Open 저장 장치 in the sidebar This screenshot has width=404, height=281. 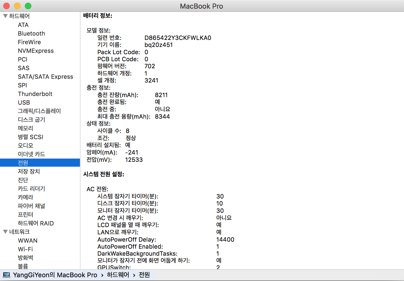pyautogui.click(x=29, y=172)
